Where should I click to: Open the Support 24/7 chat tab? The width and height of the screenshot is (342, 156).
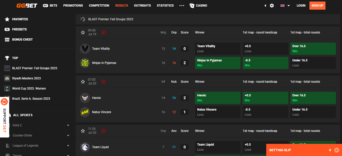click(4, 117)
